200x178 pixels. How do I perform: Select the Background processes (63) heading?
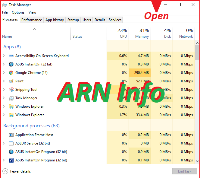click(32, 126)
